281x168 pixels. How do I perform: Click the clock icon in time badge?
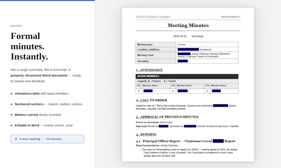pyautogui.click(x=16, y=139)
